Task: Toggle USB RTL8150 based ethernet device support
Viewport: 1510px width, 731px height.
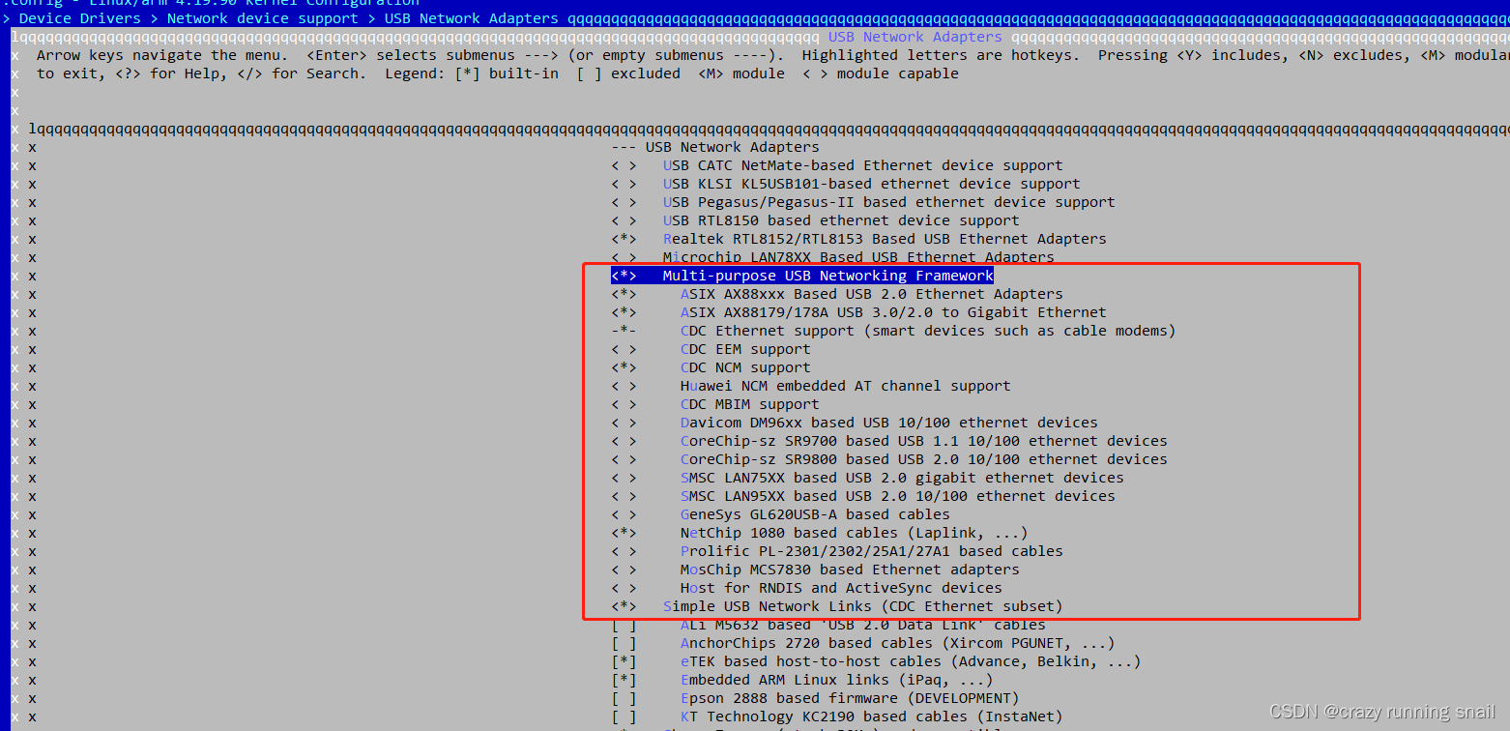Action: coord(815,220)
